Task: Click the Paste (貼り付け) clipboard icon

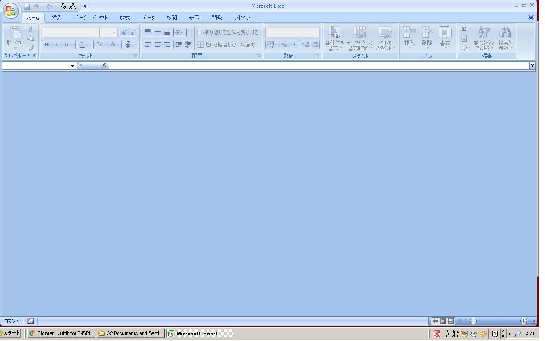Action: click(x=15, y=38)
